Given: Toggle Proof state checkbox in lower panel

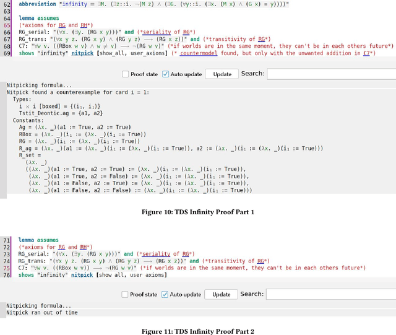Looking at the screenshot, I should (126, 294).
